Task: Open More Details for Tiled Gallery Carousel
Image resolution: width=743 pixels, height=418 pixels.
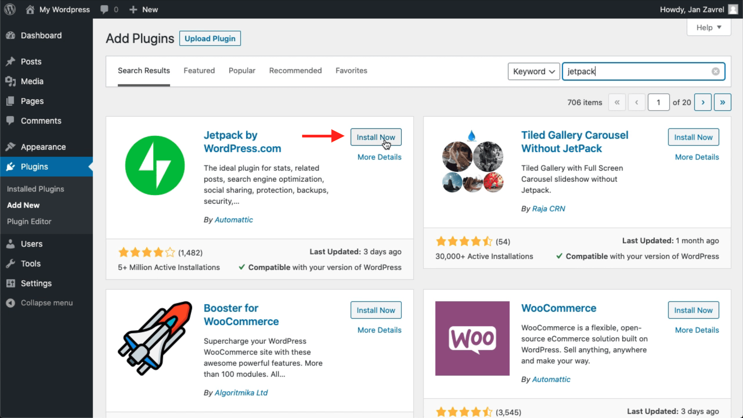Action: (x=697, y=157)
